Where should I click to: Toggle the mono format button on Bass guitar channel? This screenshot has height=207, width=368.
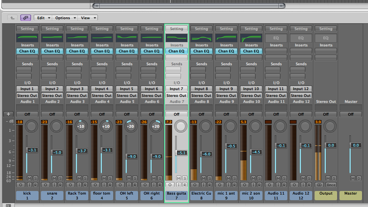pos(170,185)
